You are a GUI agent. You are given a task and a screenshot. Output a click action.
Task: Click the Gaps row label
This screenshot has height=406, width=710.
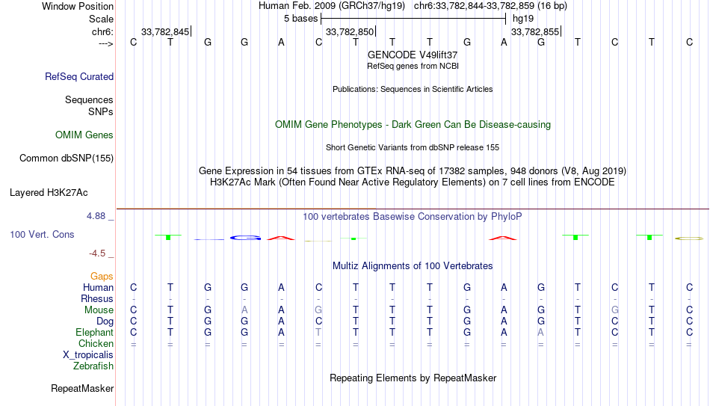click(x=102, y=277)
